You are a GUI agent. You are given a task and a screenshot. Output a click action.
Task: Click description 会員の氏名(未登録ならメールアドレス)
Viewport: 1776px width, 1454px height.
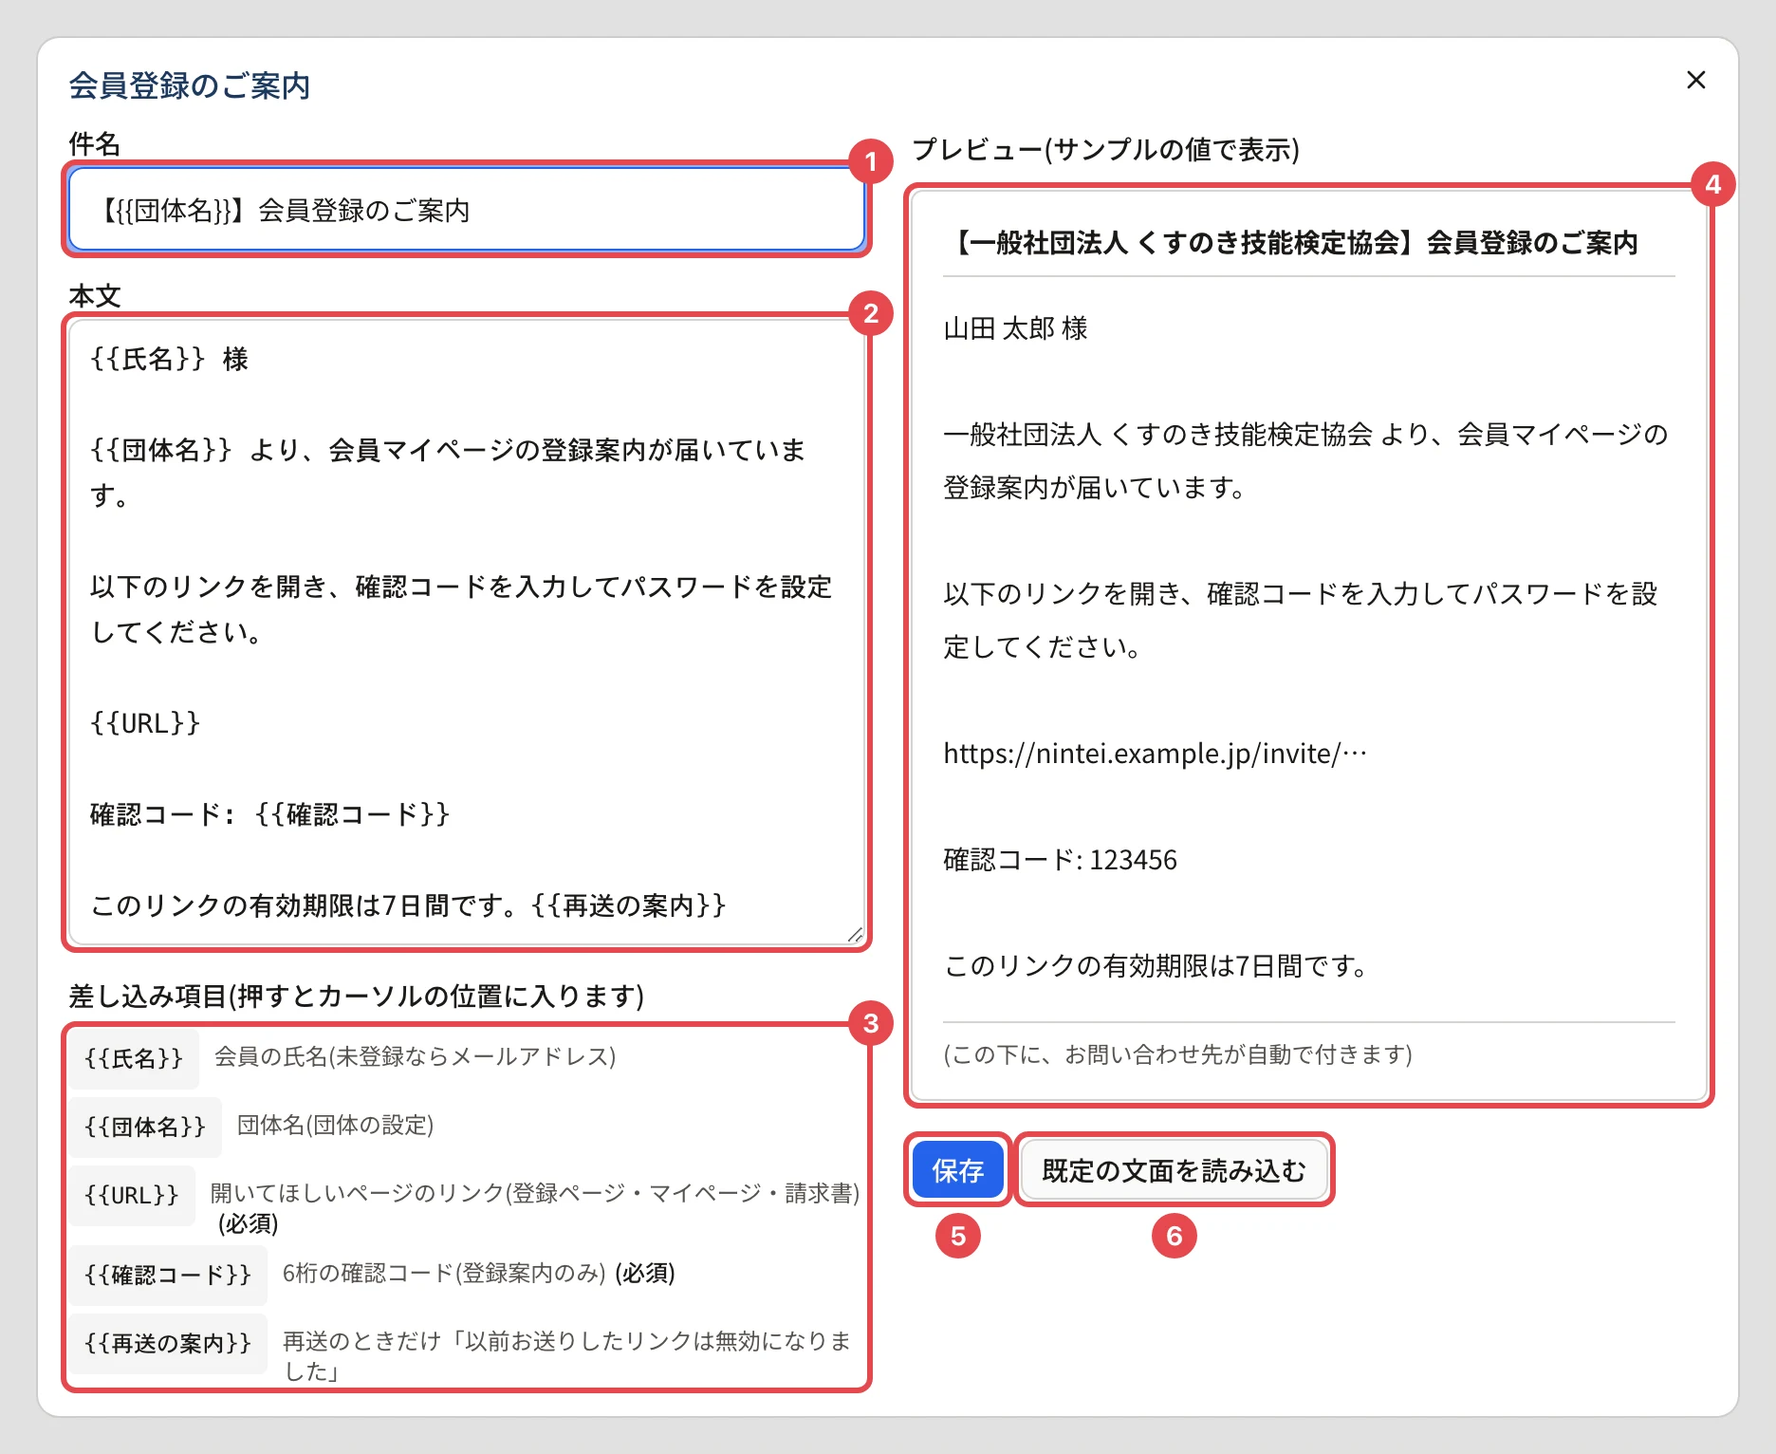click(416, 1056)
